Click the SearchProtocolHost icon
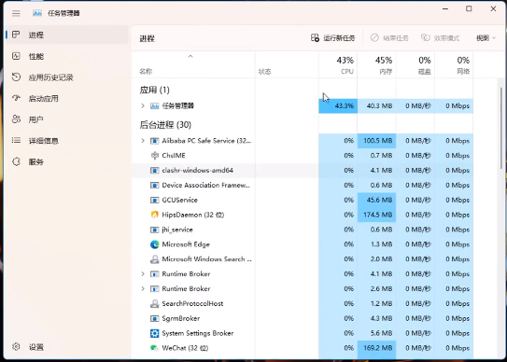The width and height of the screenshot is (507, 362). click(155, 303)
